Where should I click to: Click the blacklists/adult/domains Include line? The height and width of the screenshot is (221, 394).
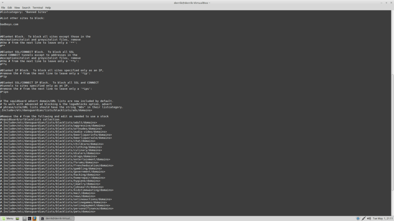click(49, 122)
